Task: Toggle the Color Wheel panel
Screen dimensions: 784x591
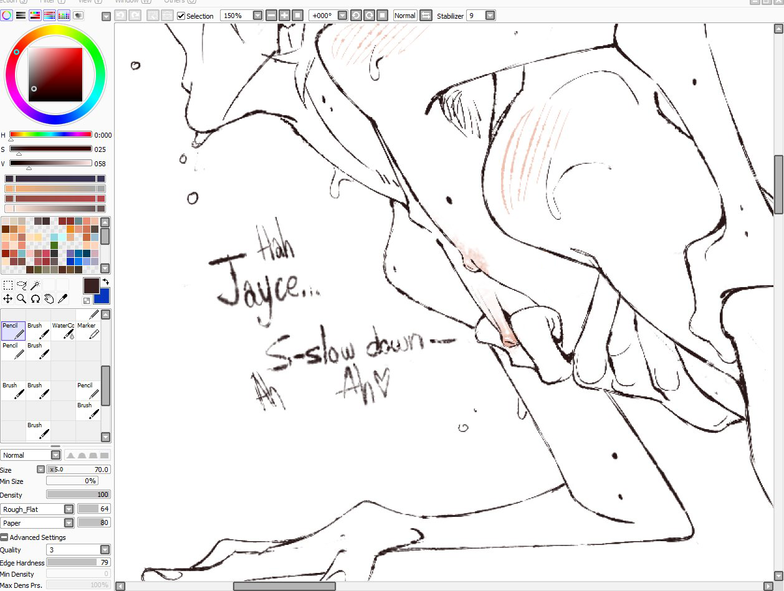Action: point(6,15)
